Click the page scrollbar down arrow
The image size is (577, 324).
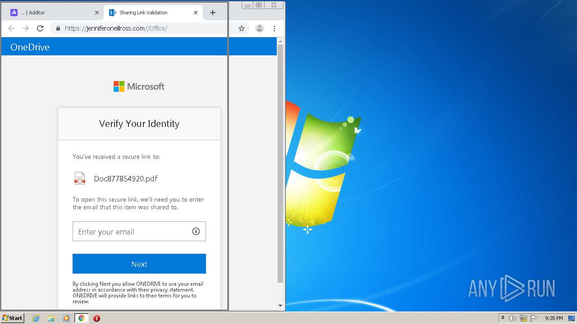(x=280, y=306)
